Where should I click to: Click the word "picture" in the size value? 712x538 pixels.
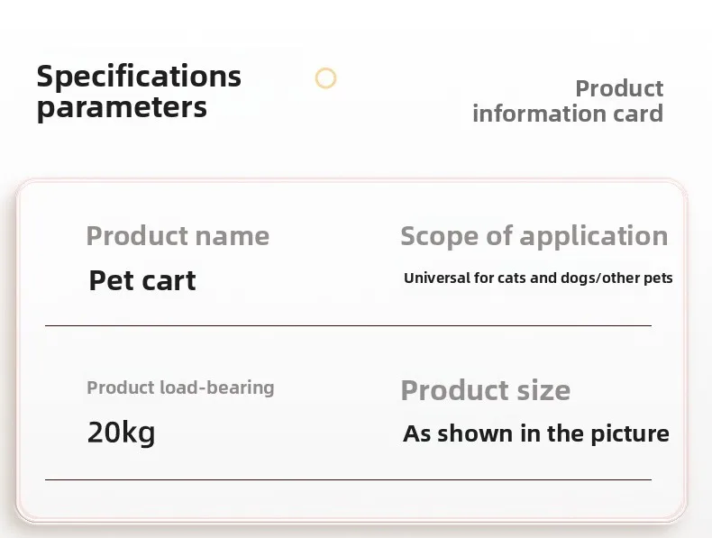click(630, 433)
